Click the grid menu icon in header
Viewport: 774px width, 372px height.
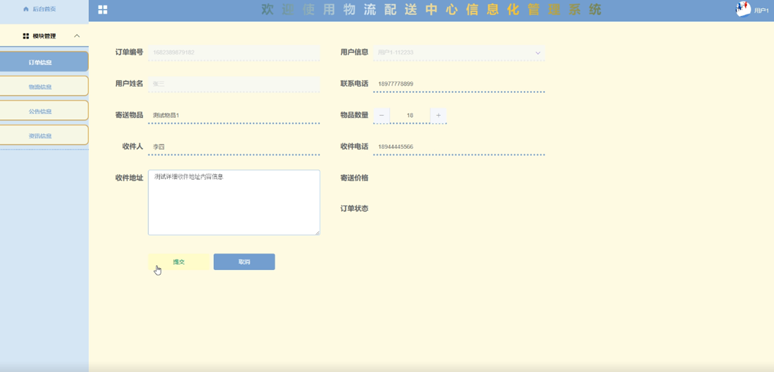(103, 10)
